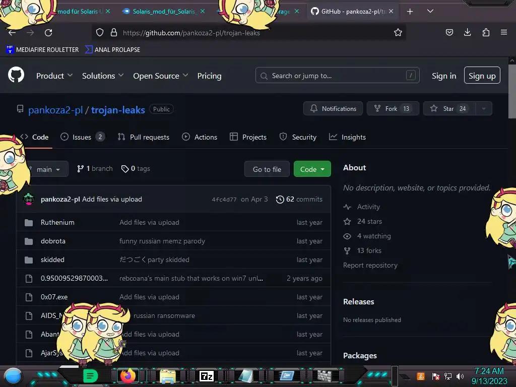This screenshot has width=516, height=387.
Task: Reload the page with the refresh icon
Action: [x=48, y=33]
